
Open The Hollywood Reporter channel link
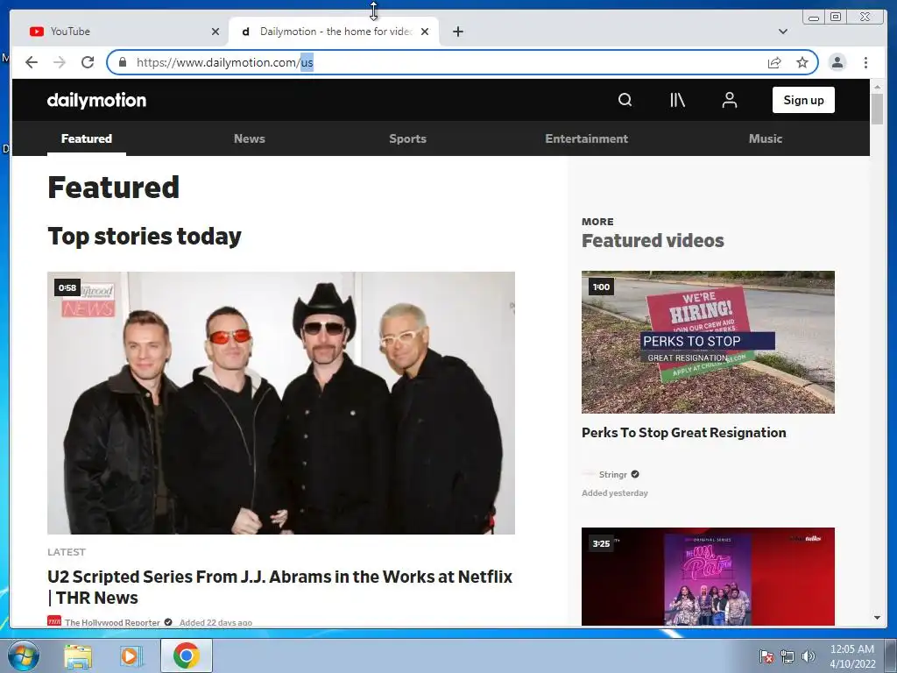tap(112, 622)
